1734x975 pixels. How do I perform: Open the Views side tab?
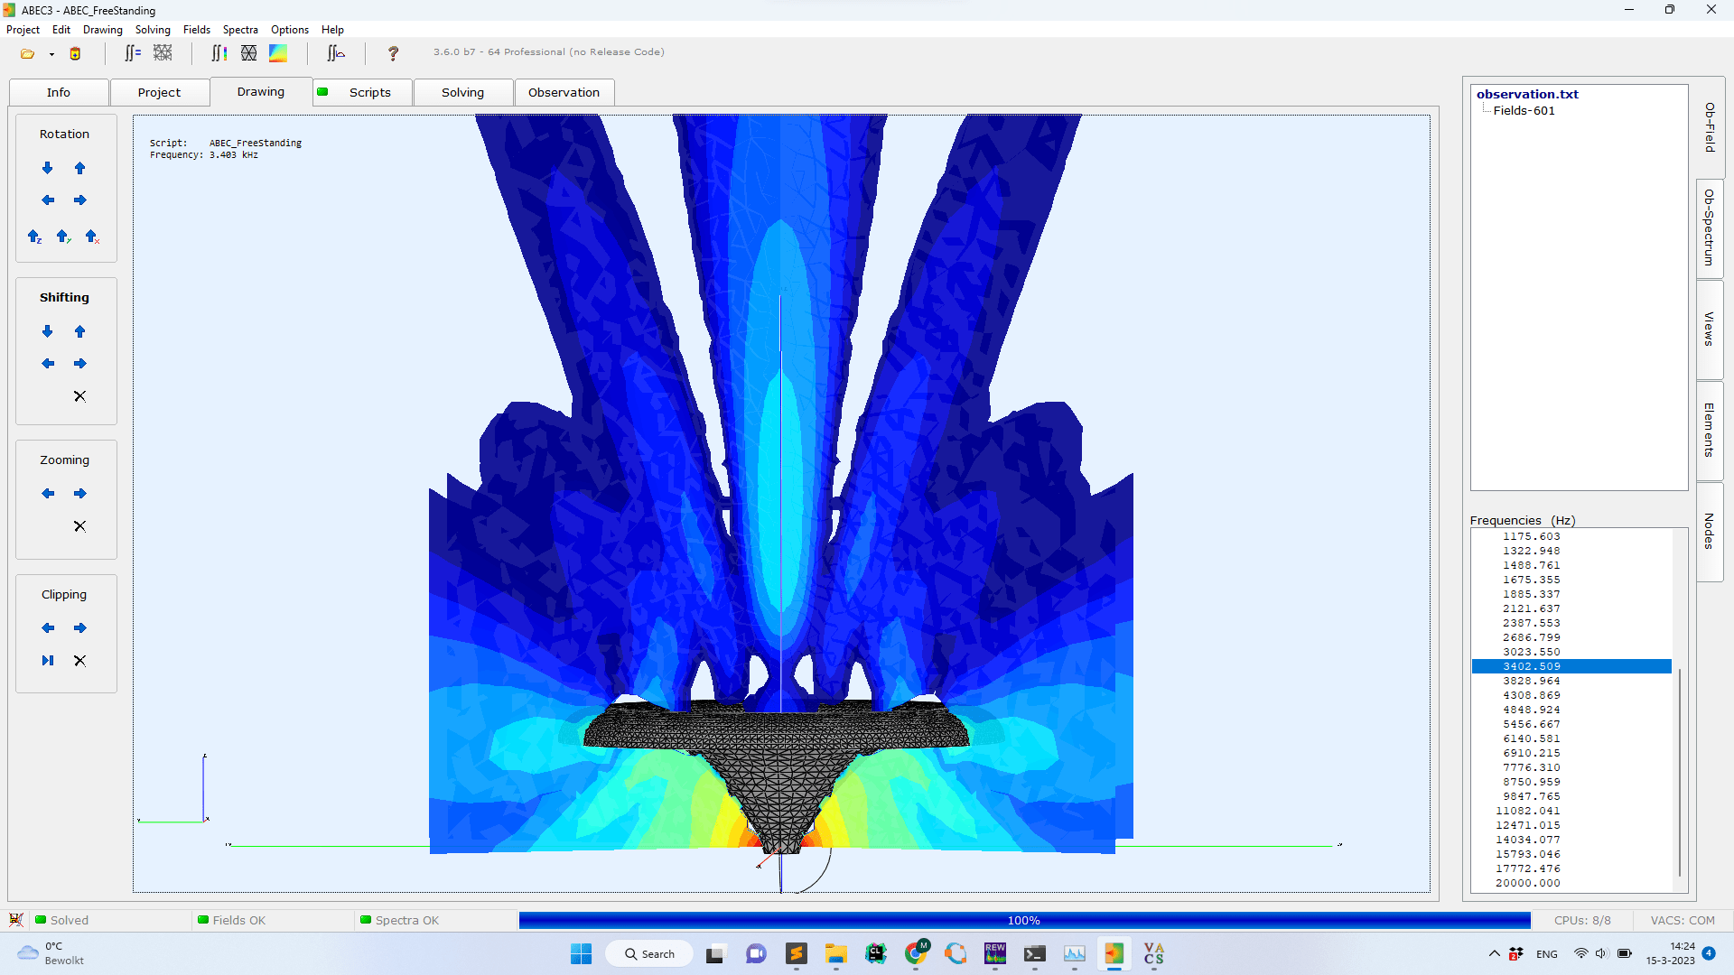coord(1710,329)
